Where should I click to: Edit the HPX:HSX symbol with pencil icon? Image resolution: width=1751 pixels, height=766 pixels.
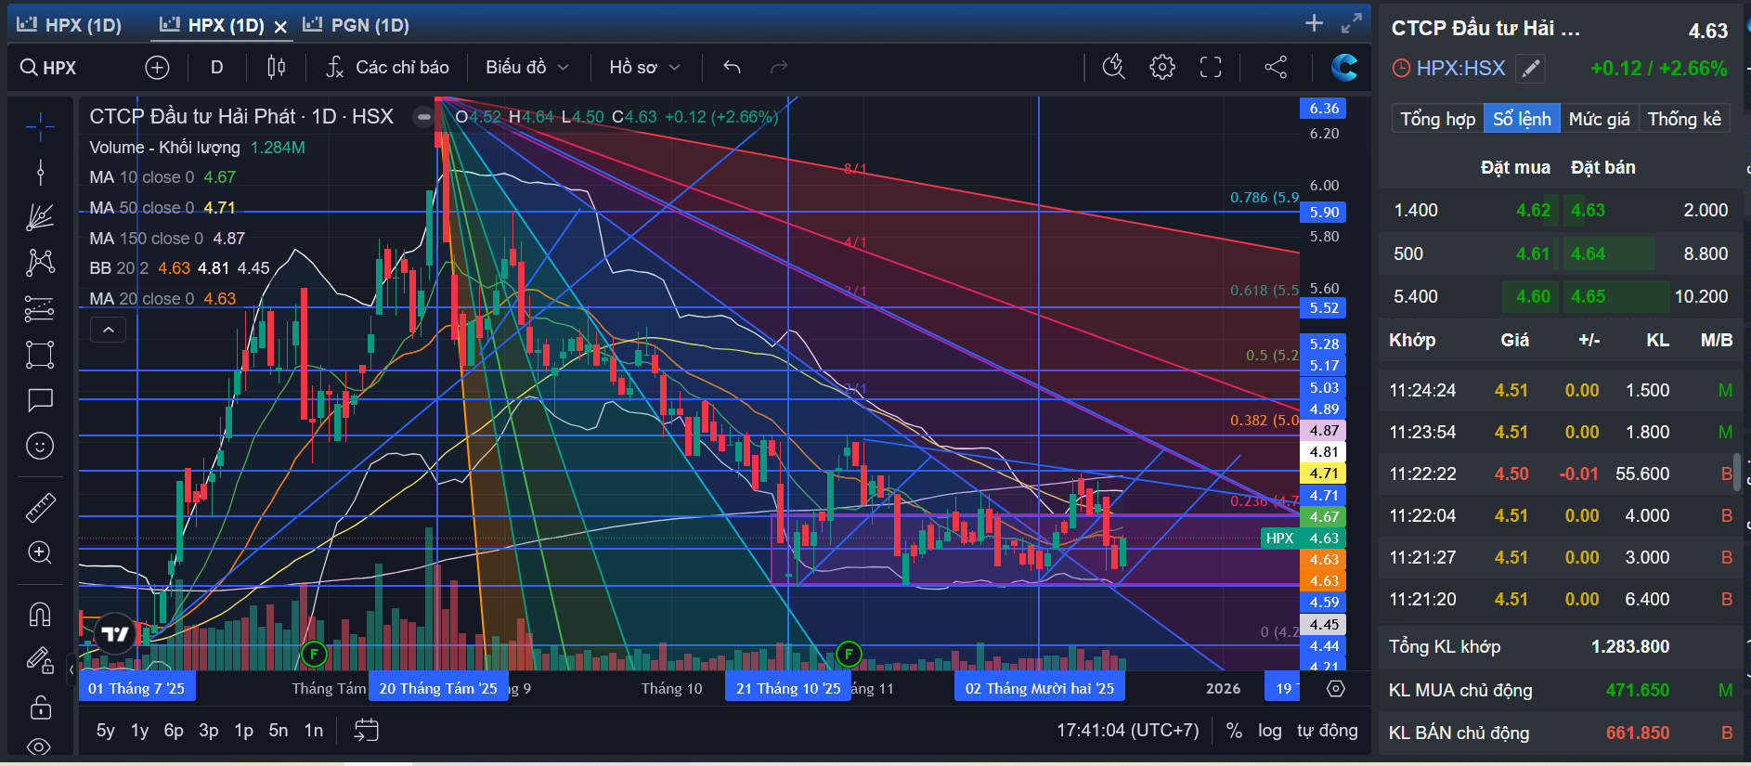[1530, 68]
